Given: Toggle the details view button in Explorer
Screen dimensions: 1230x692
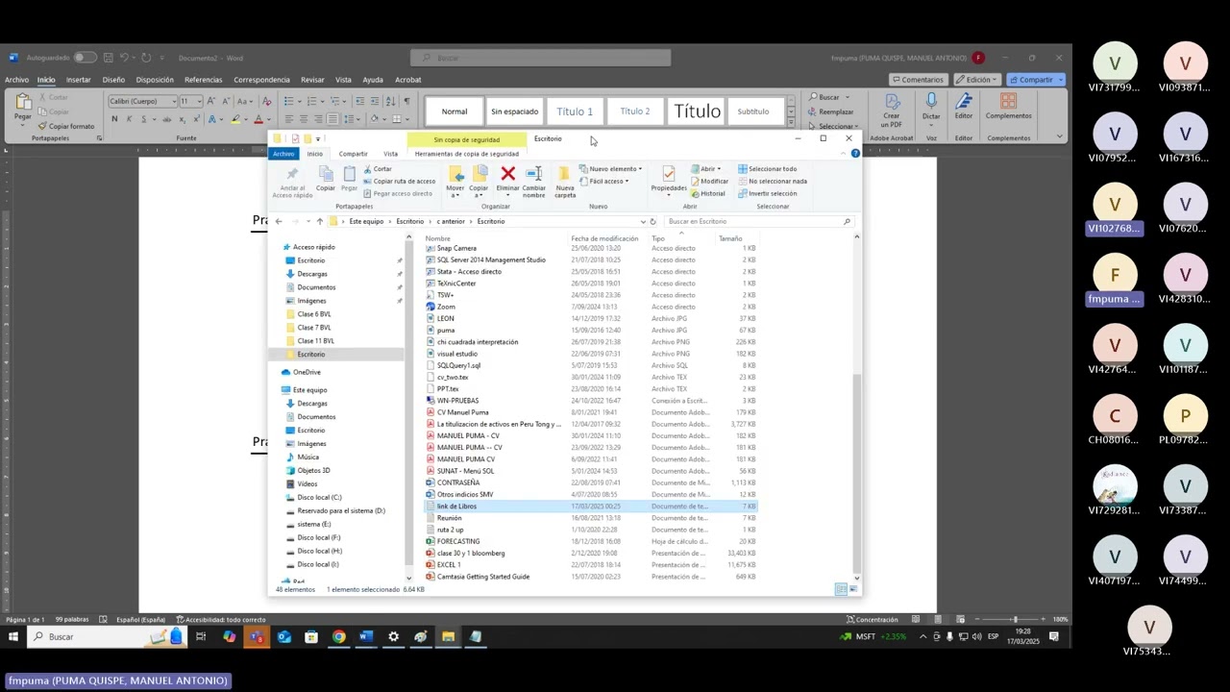Looking at the screenshot, I should tap(841, 589).
